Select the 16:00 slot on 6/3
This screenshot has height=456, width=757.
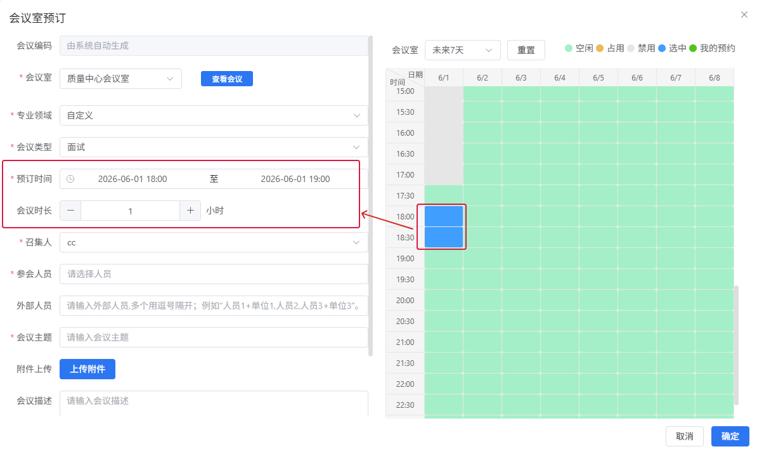(x=521, y=133)
